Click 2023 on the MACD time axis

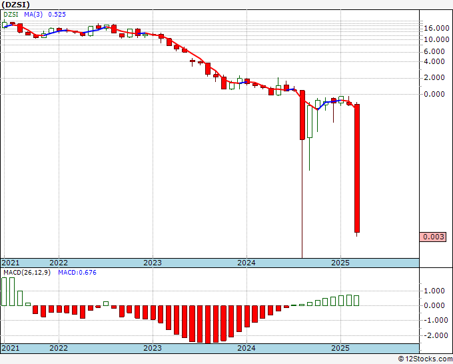tap(153, 348)
